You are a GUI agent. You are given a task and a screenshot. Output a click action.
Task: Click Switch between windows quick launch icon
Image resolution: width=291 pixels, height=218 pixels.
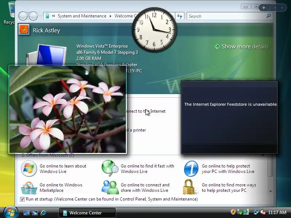click(35, 213)
